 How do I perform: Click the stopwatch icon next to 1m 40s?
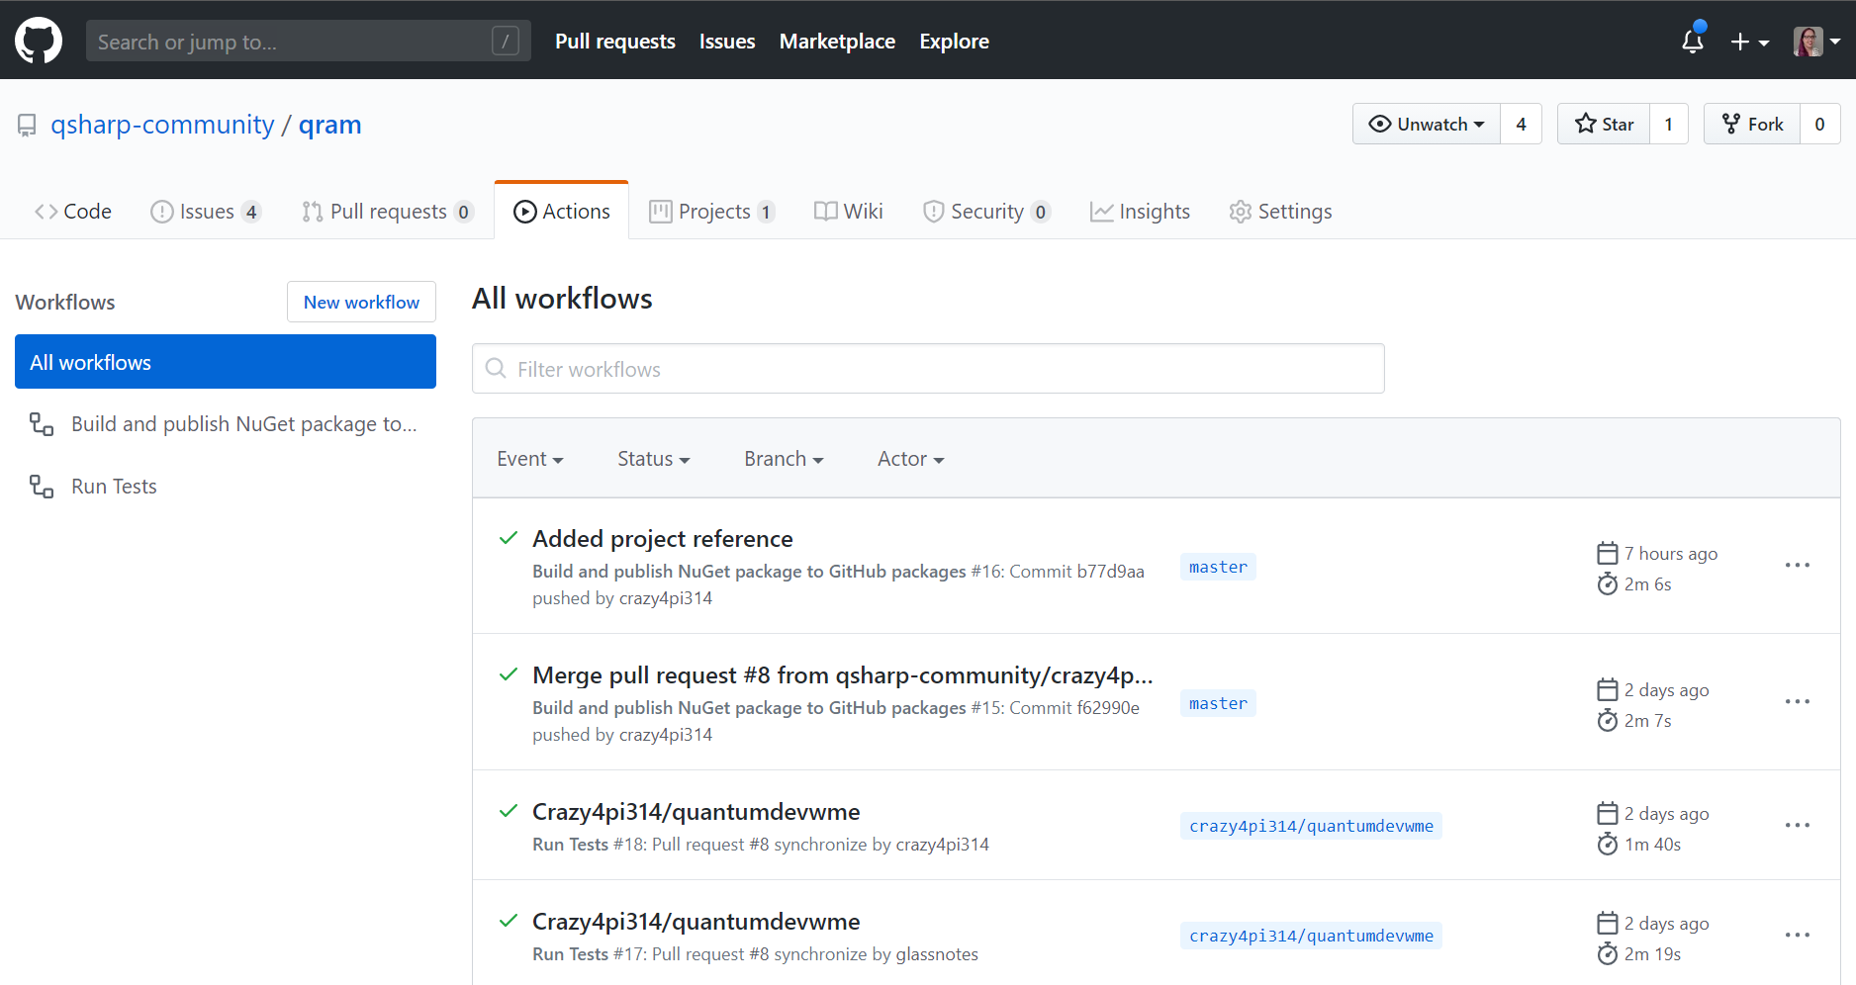pos(1607,844)
